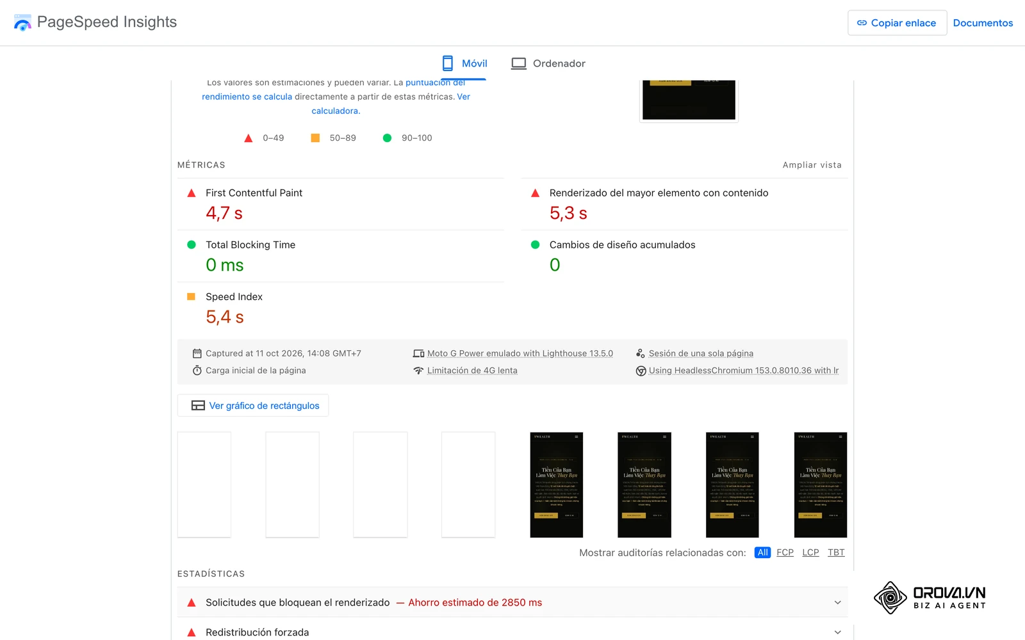Click the Total Blocking Time green circle icon

191,244
